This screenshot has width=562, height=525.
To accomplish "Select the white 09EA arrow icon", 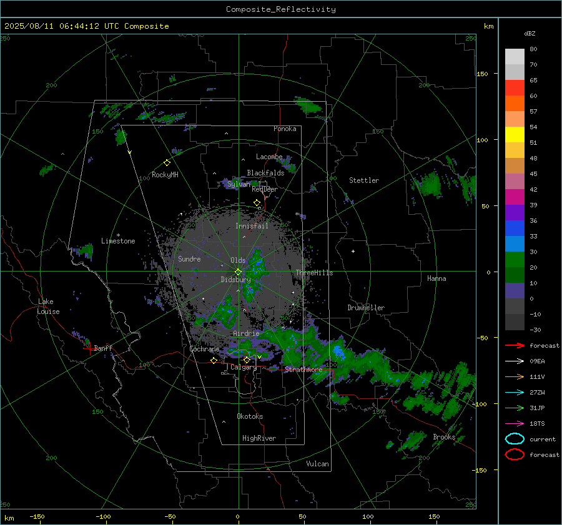I will (515, 361).
